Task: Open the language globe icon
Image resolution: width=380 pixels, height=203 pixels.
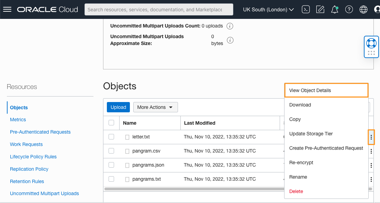Action: pyautogui.click(x=364, y=10)
